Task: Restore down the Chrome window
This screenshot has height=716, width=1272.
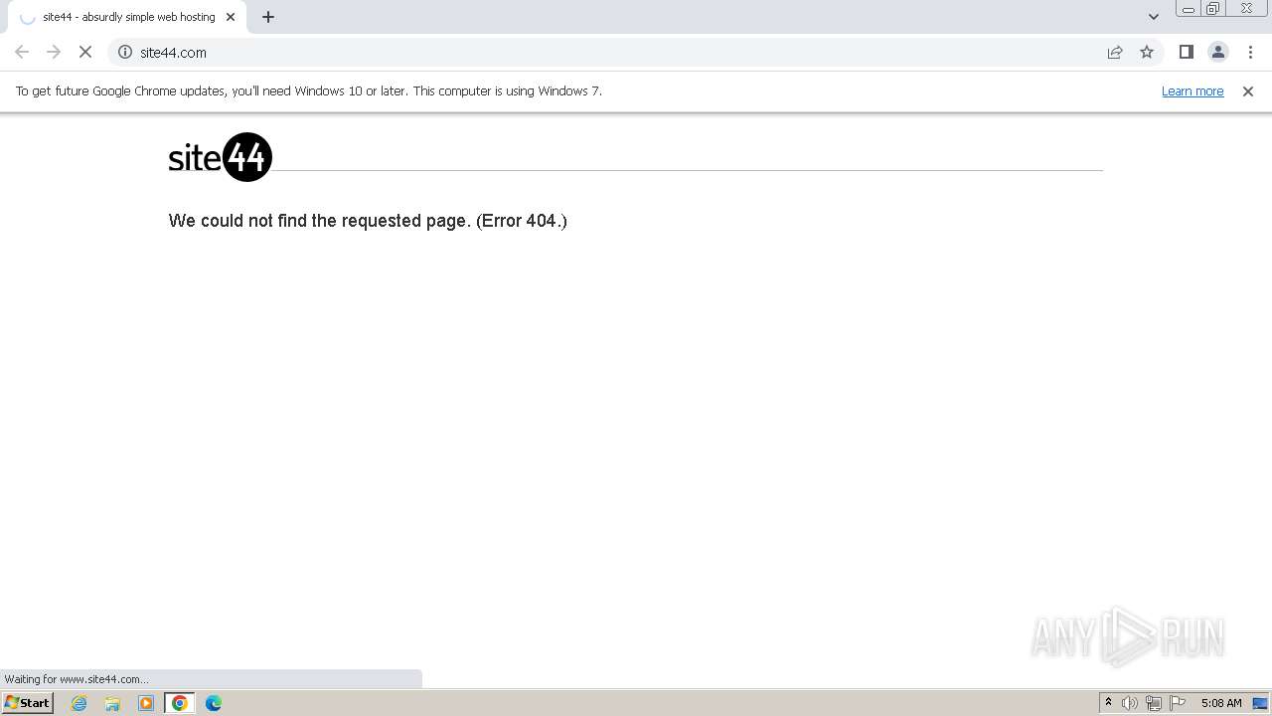Action: [1213, 9]
